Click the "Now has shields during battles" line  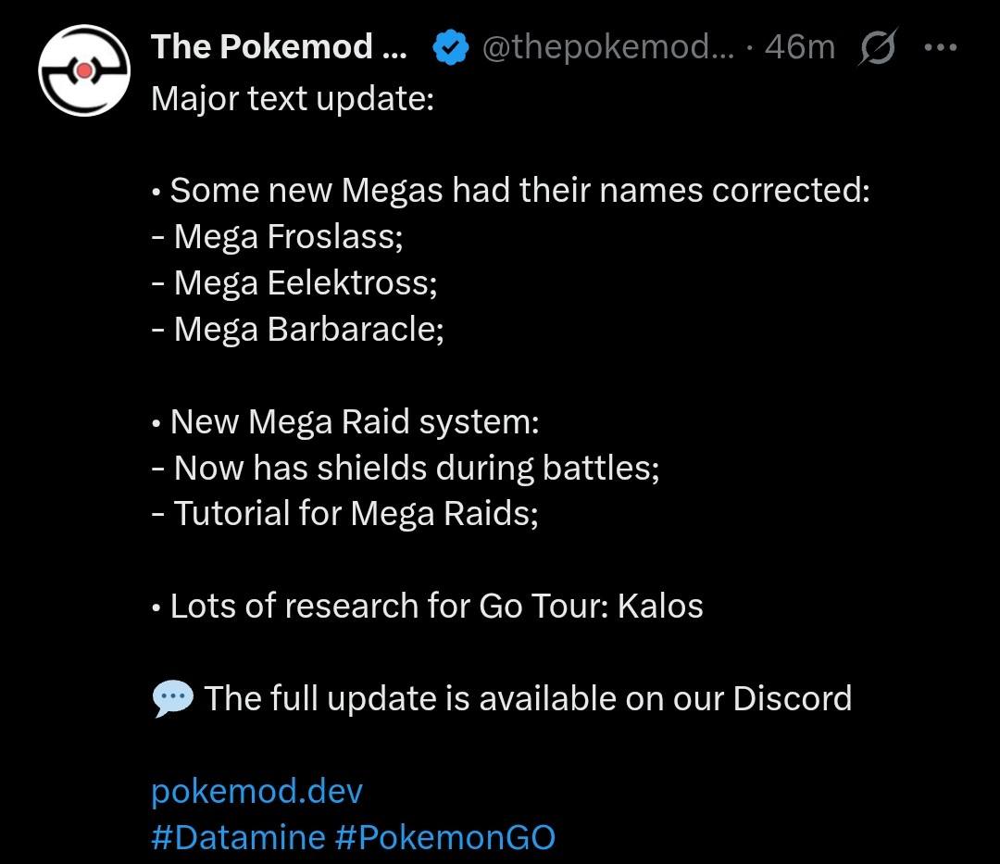pyautogui.click(x=406, y=468)
